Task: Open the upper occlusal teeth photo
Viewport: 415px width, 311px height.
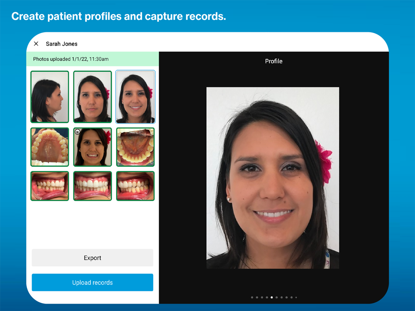Action: pyautogui.click(x=50, y=147)
